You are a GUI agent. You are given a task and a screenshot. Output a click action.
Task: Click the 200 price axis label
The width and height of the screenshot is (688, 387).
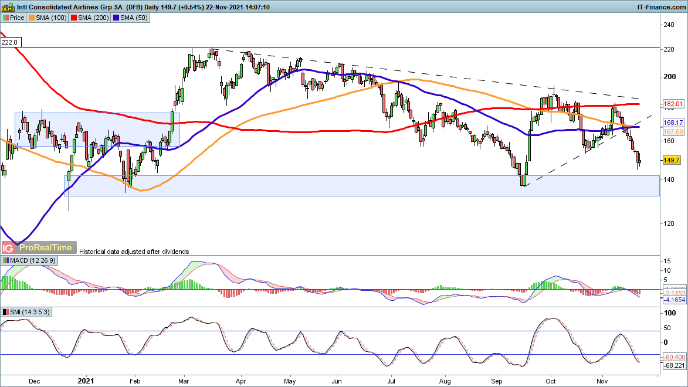pos(670,77)
